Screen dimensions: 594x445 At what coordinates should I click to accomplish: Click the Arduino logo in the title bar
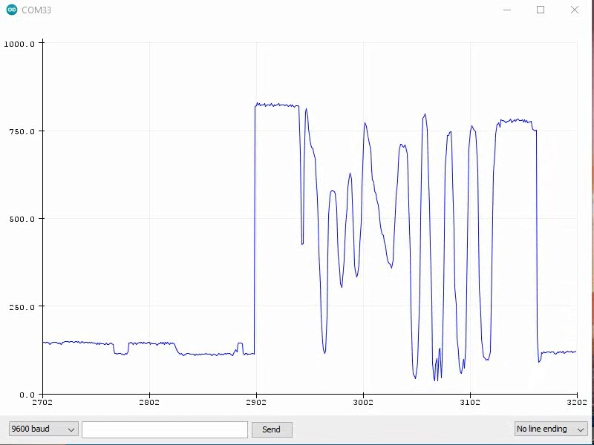click(x=12, y=10)
